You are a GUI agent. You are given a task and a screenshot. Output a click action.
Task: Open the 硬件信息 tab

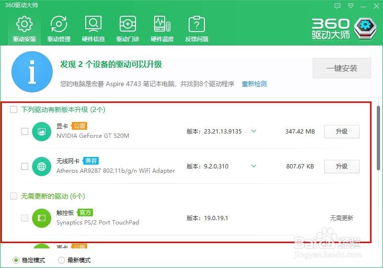pyautogui.click(x=93, y=29)
